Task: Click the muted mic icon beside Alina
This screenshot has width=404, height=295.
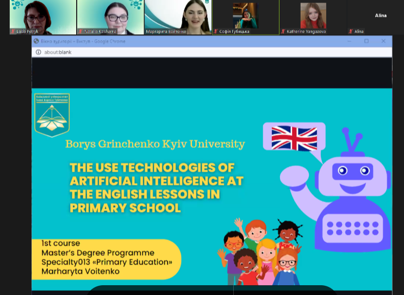Action: (351, 32)
